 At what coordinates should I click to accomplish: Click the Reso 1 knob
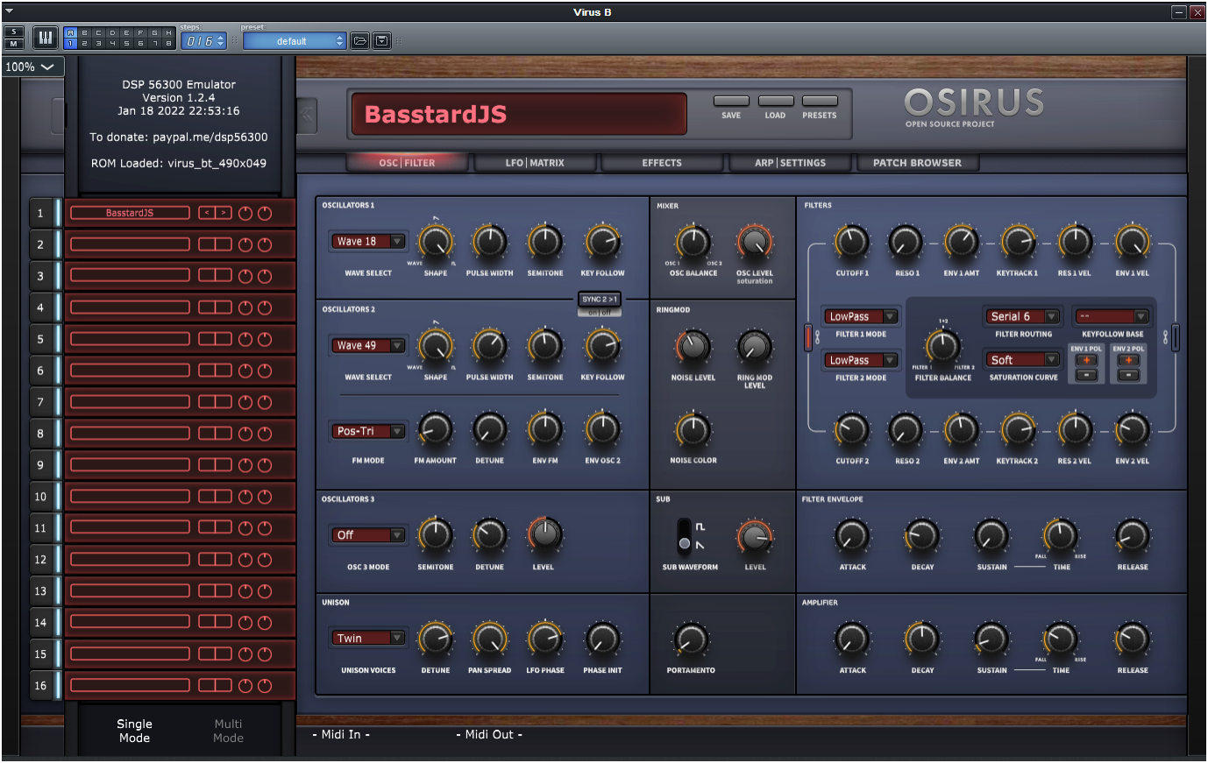coord(906,241)
